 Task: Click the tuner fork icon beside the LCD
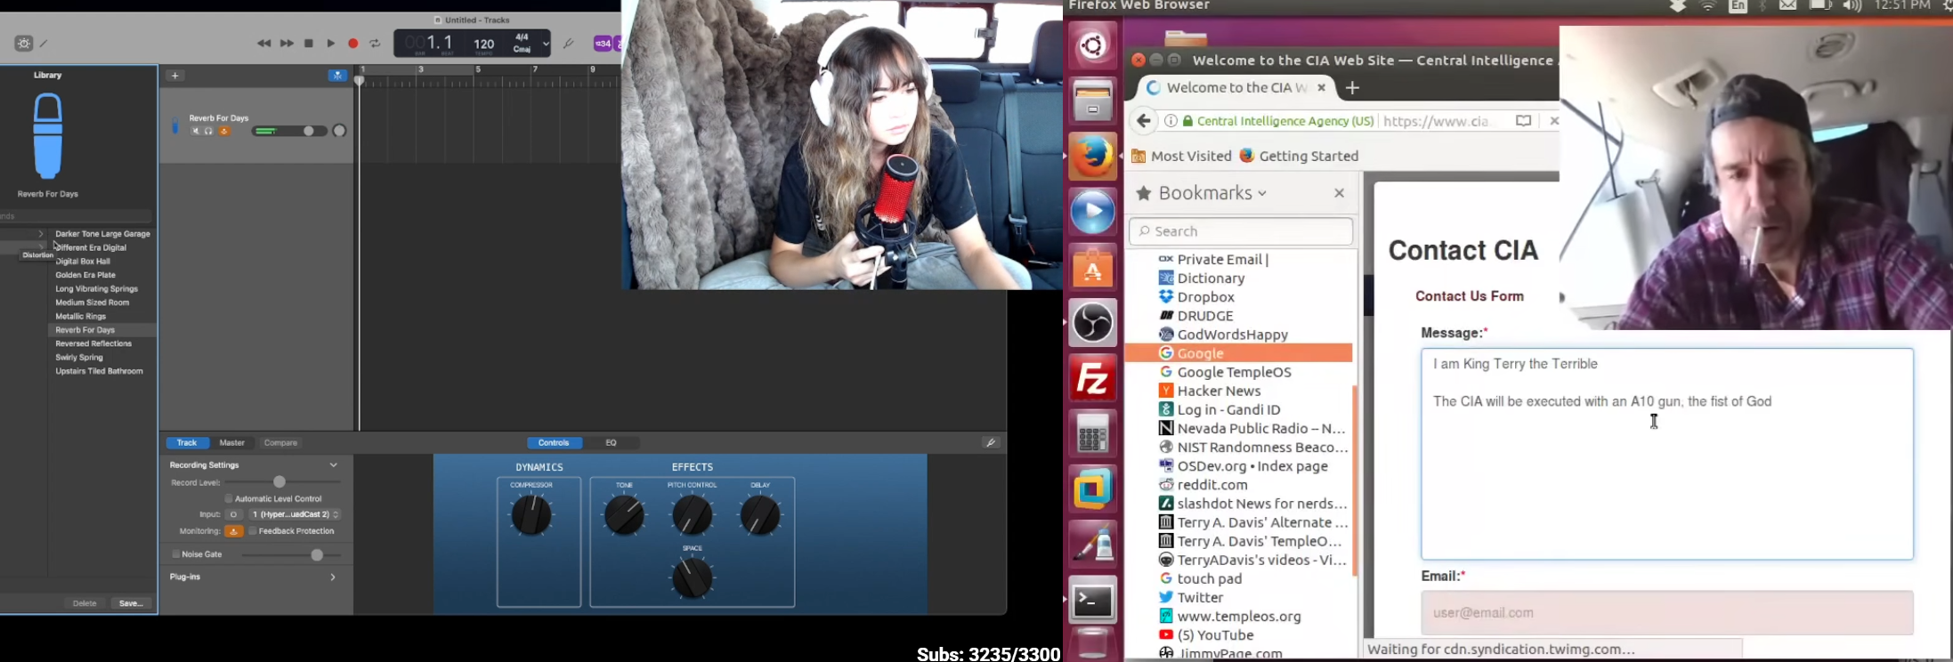point(569,43)
